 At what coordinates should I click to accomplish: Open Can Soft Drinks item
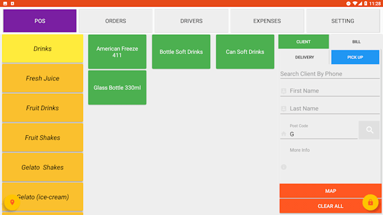[x=245, y=52]
